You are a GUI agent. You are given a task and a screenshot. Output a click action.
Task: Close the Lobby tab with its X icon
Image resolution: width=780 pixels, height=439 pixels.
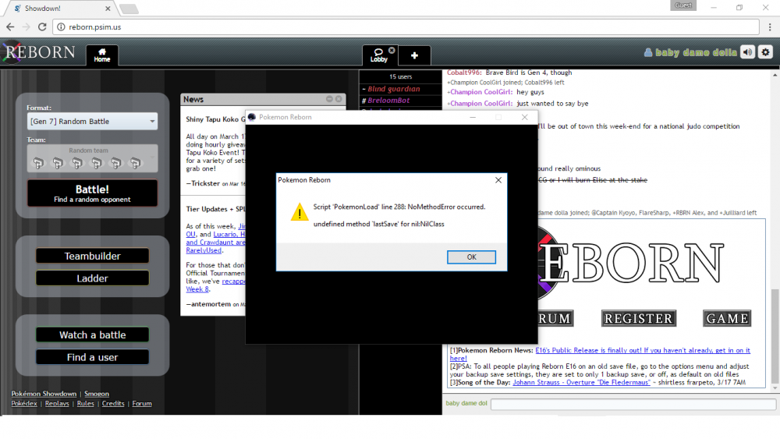pyautogui.click(x=392, y=50)
